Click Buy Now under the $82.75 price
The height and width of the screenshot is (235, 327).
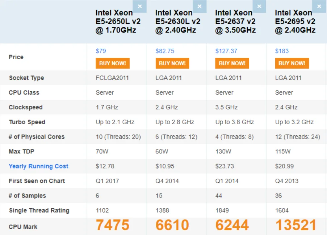pyautogui.click(x=172, y=63)
